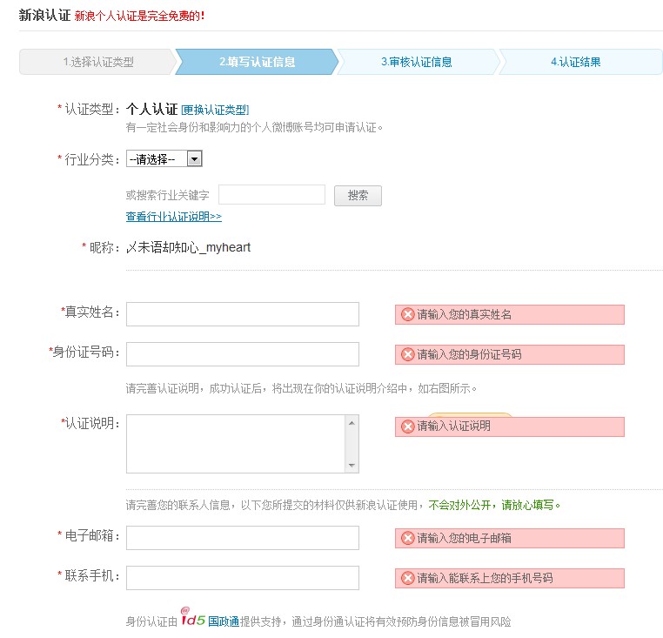663x638 pixels.
Task: Click error icon next to 请输入您的电子邮箱
Action: [x=407, y=538]
